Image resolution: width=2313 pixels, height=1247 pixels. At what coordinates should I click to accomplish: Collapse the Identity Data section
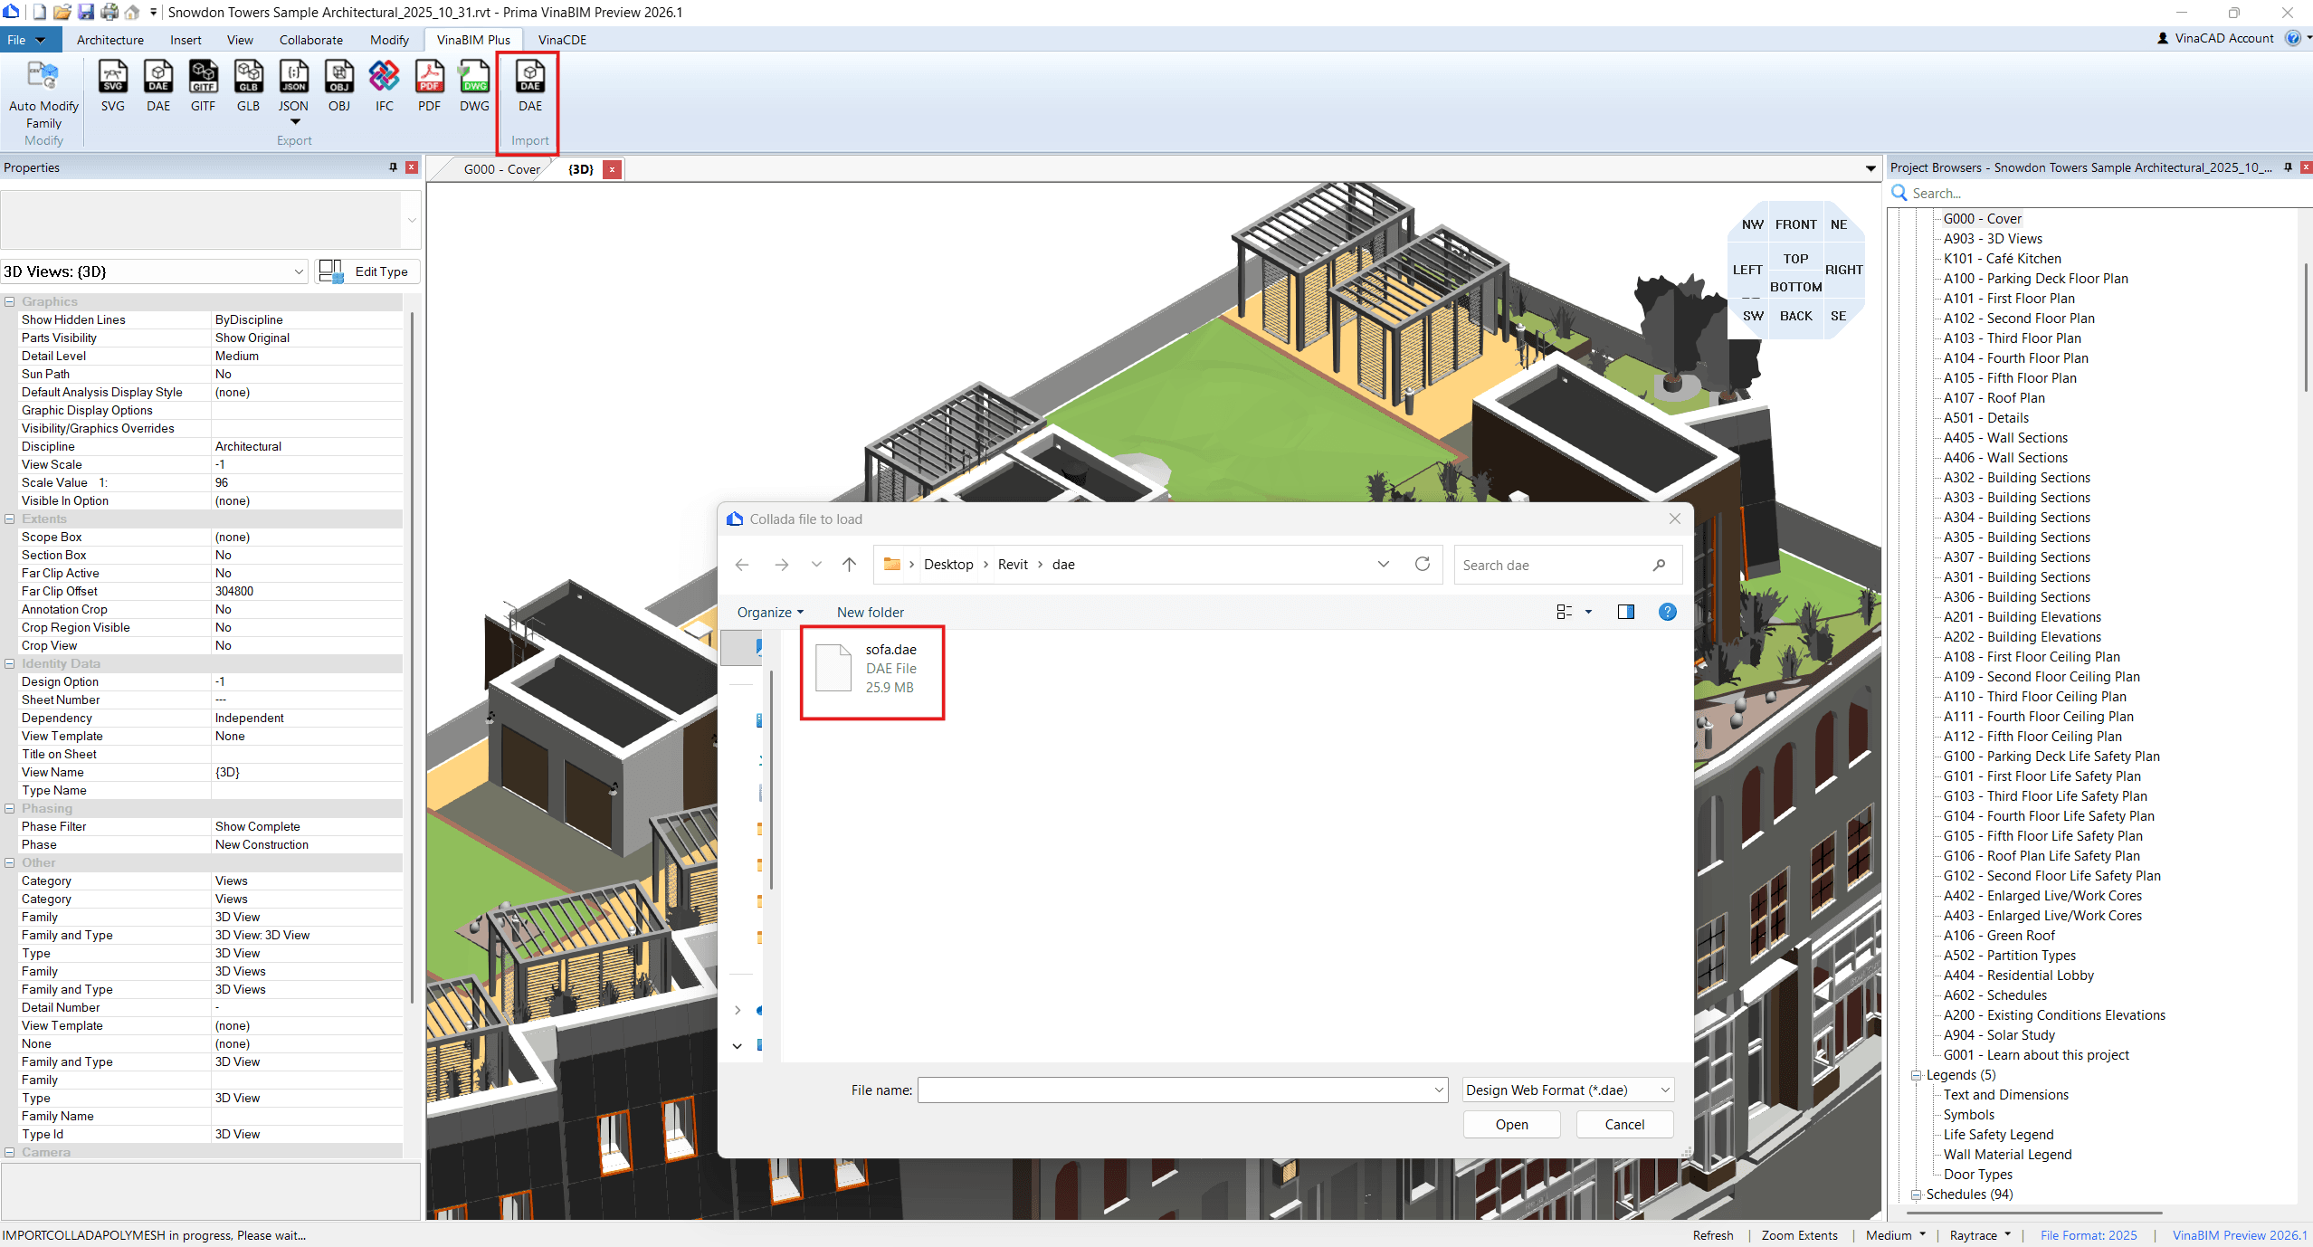pyautogui.click(x=10, y=663)
